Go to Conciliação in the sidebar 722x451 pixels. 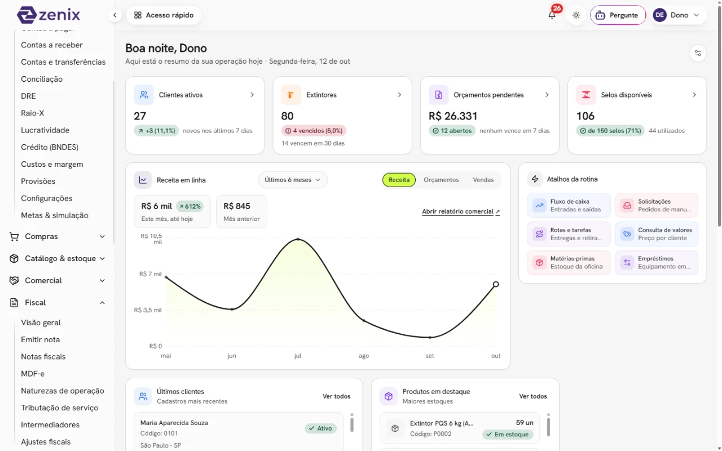(x=42, y=79)
